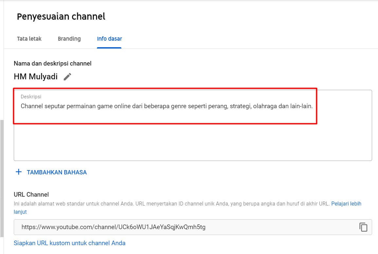378x254 pixels.
Task: Copy the channel URL with the copy icon
Action: 363,227
